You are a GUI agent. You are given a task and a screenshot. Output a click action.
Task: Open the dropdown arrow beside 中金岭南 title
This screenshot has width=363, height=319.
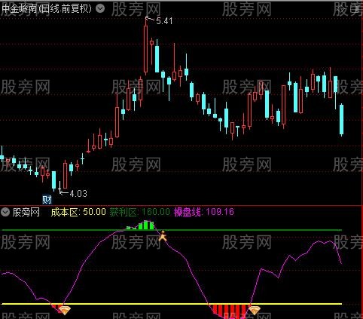(x=100, y=9)
